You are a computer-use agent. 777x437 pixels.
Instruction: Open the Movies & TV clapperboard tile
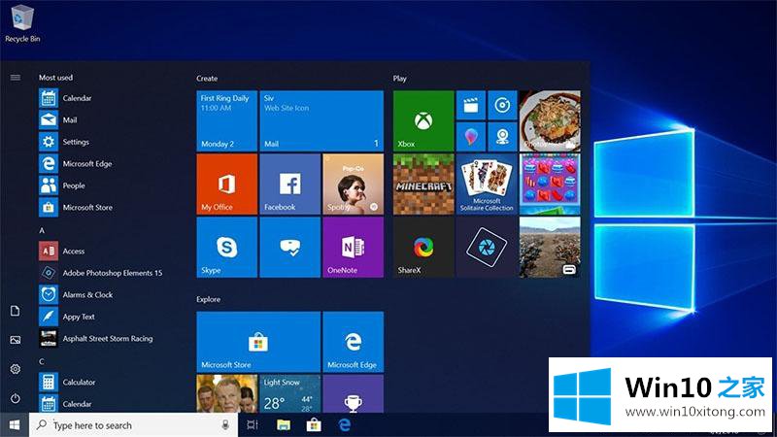coord(471,105)
